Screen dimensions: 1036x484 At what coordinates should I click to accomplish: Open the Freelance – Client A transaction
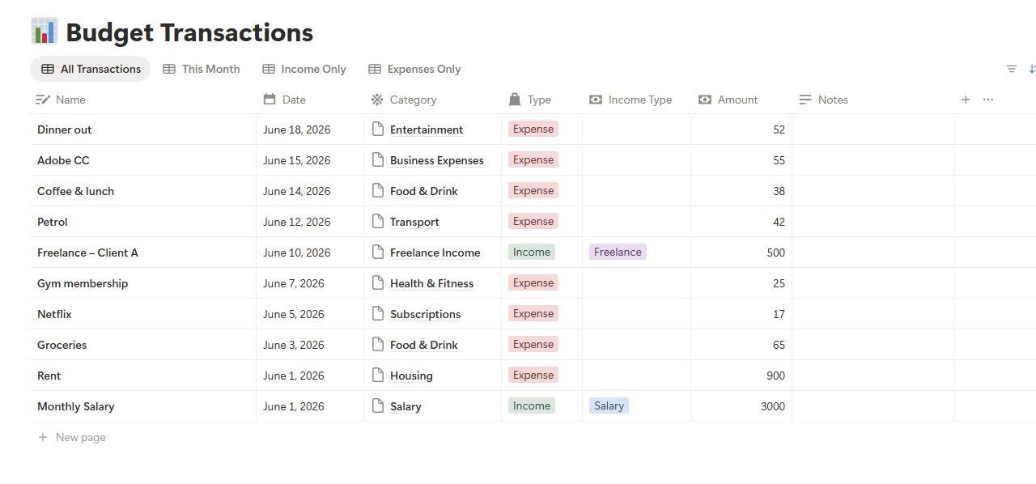click(87, 253)
